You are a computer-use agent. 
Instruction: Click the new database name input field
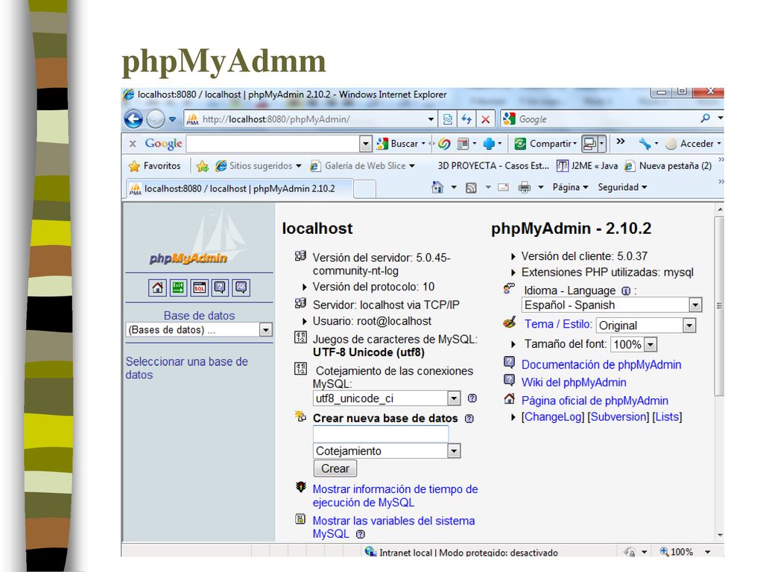click(x=381, y=434)
